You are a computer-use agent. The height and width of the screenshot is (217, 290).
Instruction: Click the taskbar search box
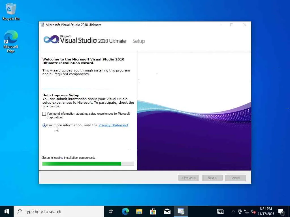click(x=59, y=211)
